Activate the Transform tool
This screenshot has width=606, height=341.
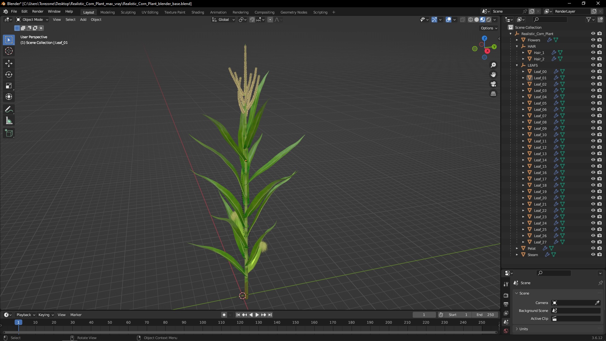click(9, 97)
